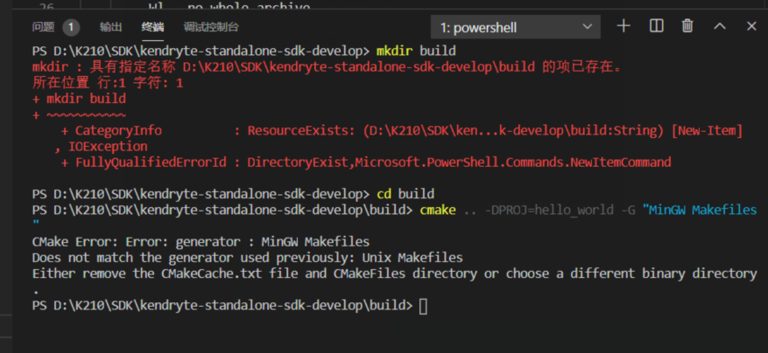This screenshot has width=768, height=353.
Task: Click the '-DPROJ=hello_world' argument text
Action: tap(549, 211)
